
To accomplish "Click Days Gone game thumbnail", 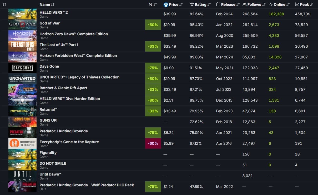I will pyautogui.click(x=22, y=68).
